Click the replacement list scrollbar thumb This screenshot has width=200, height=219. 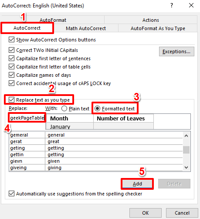(x=186, y=150)
